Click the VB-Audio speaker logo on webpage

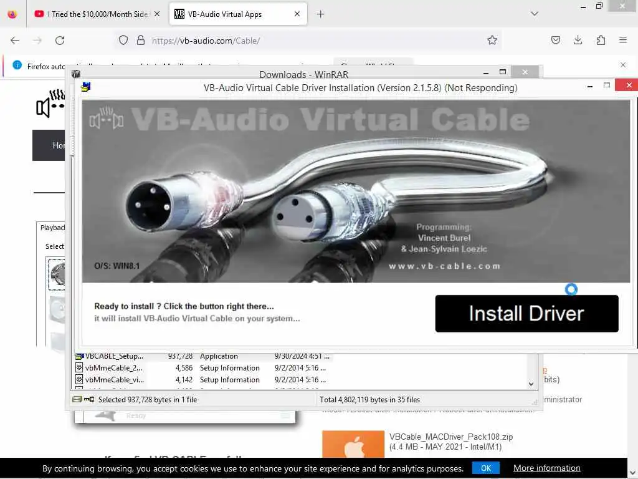click(x=50, y=104)
